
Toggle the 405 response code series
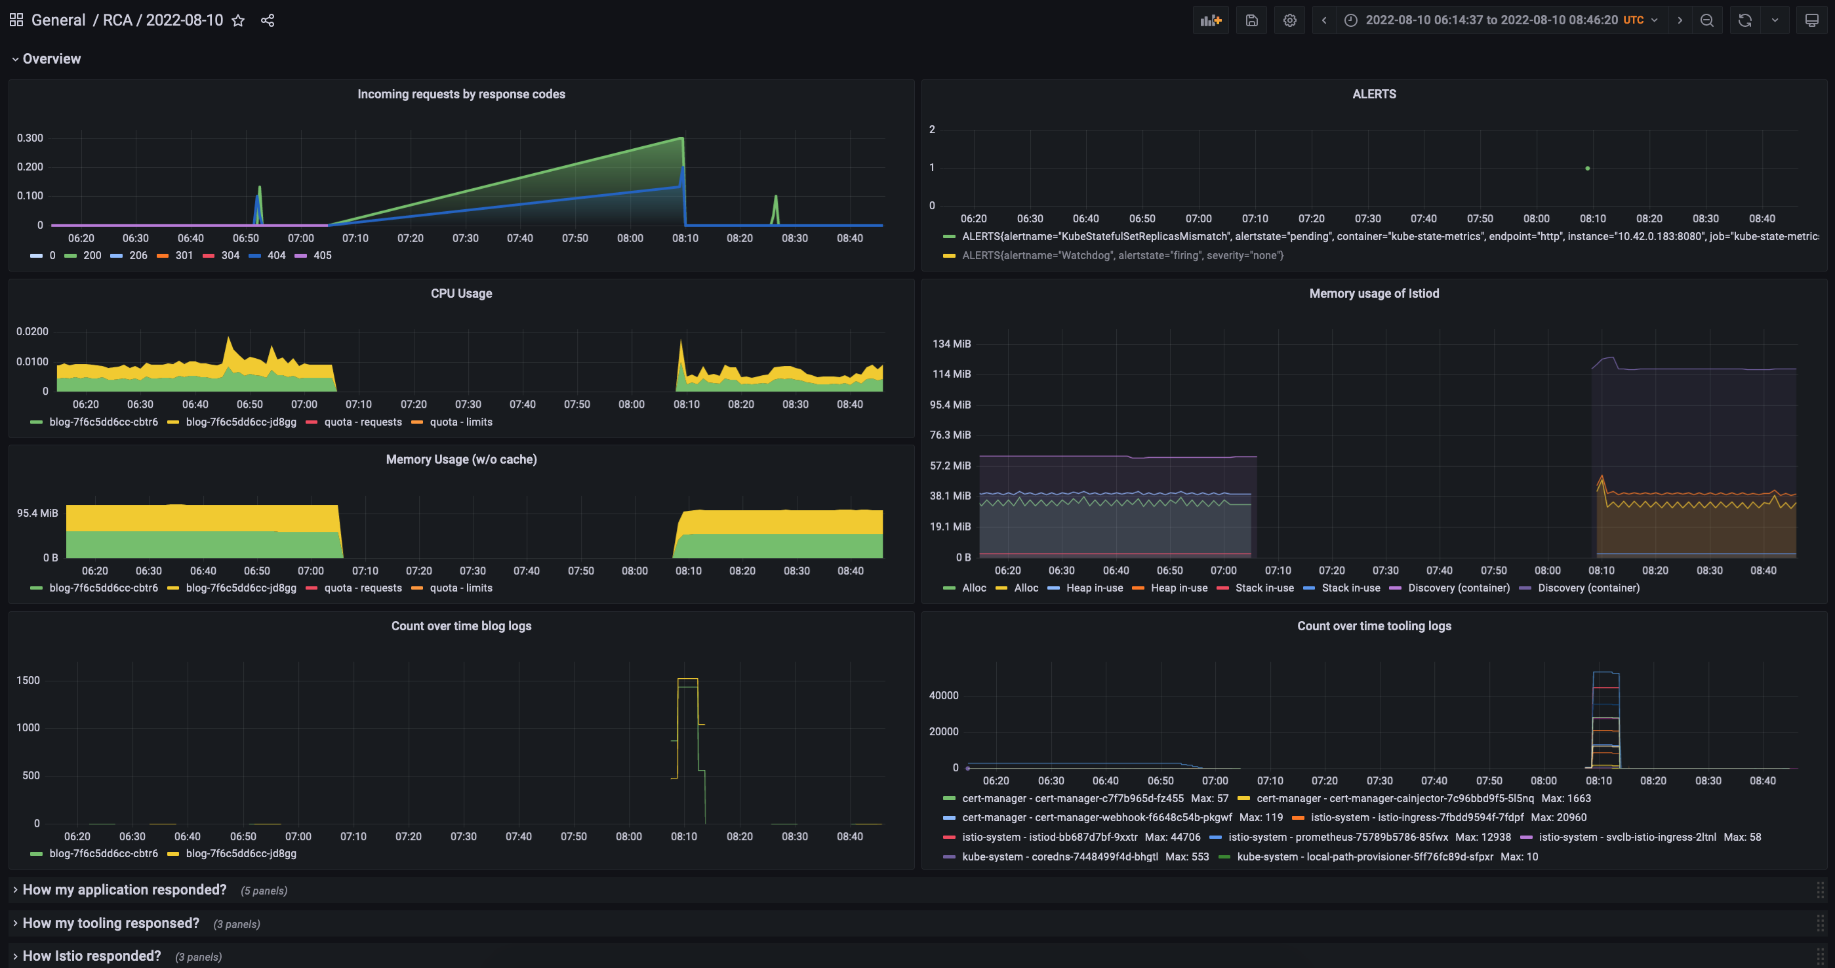click(322, 255)
